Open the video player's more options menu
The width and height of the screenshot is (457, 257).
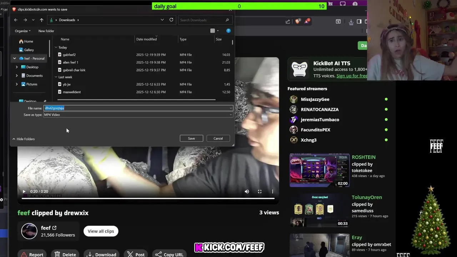272,192
